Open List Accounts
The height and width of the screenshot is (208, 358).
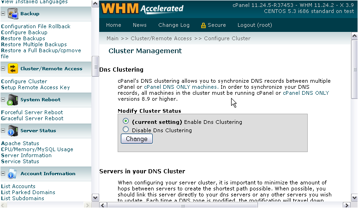tap(18, 186)
